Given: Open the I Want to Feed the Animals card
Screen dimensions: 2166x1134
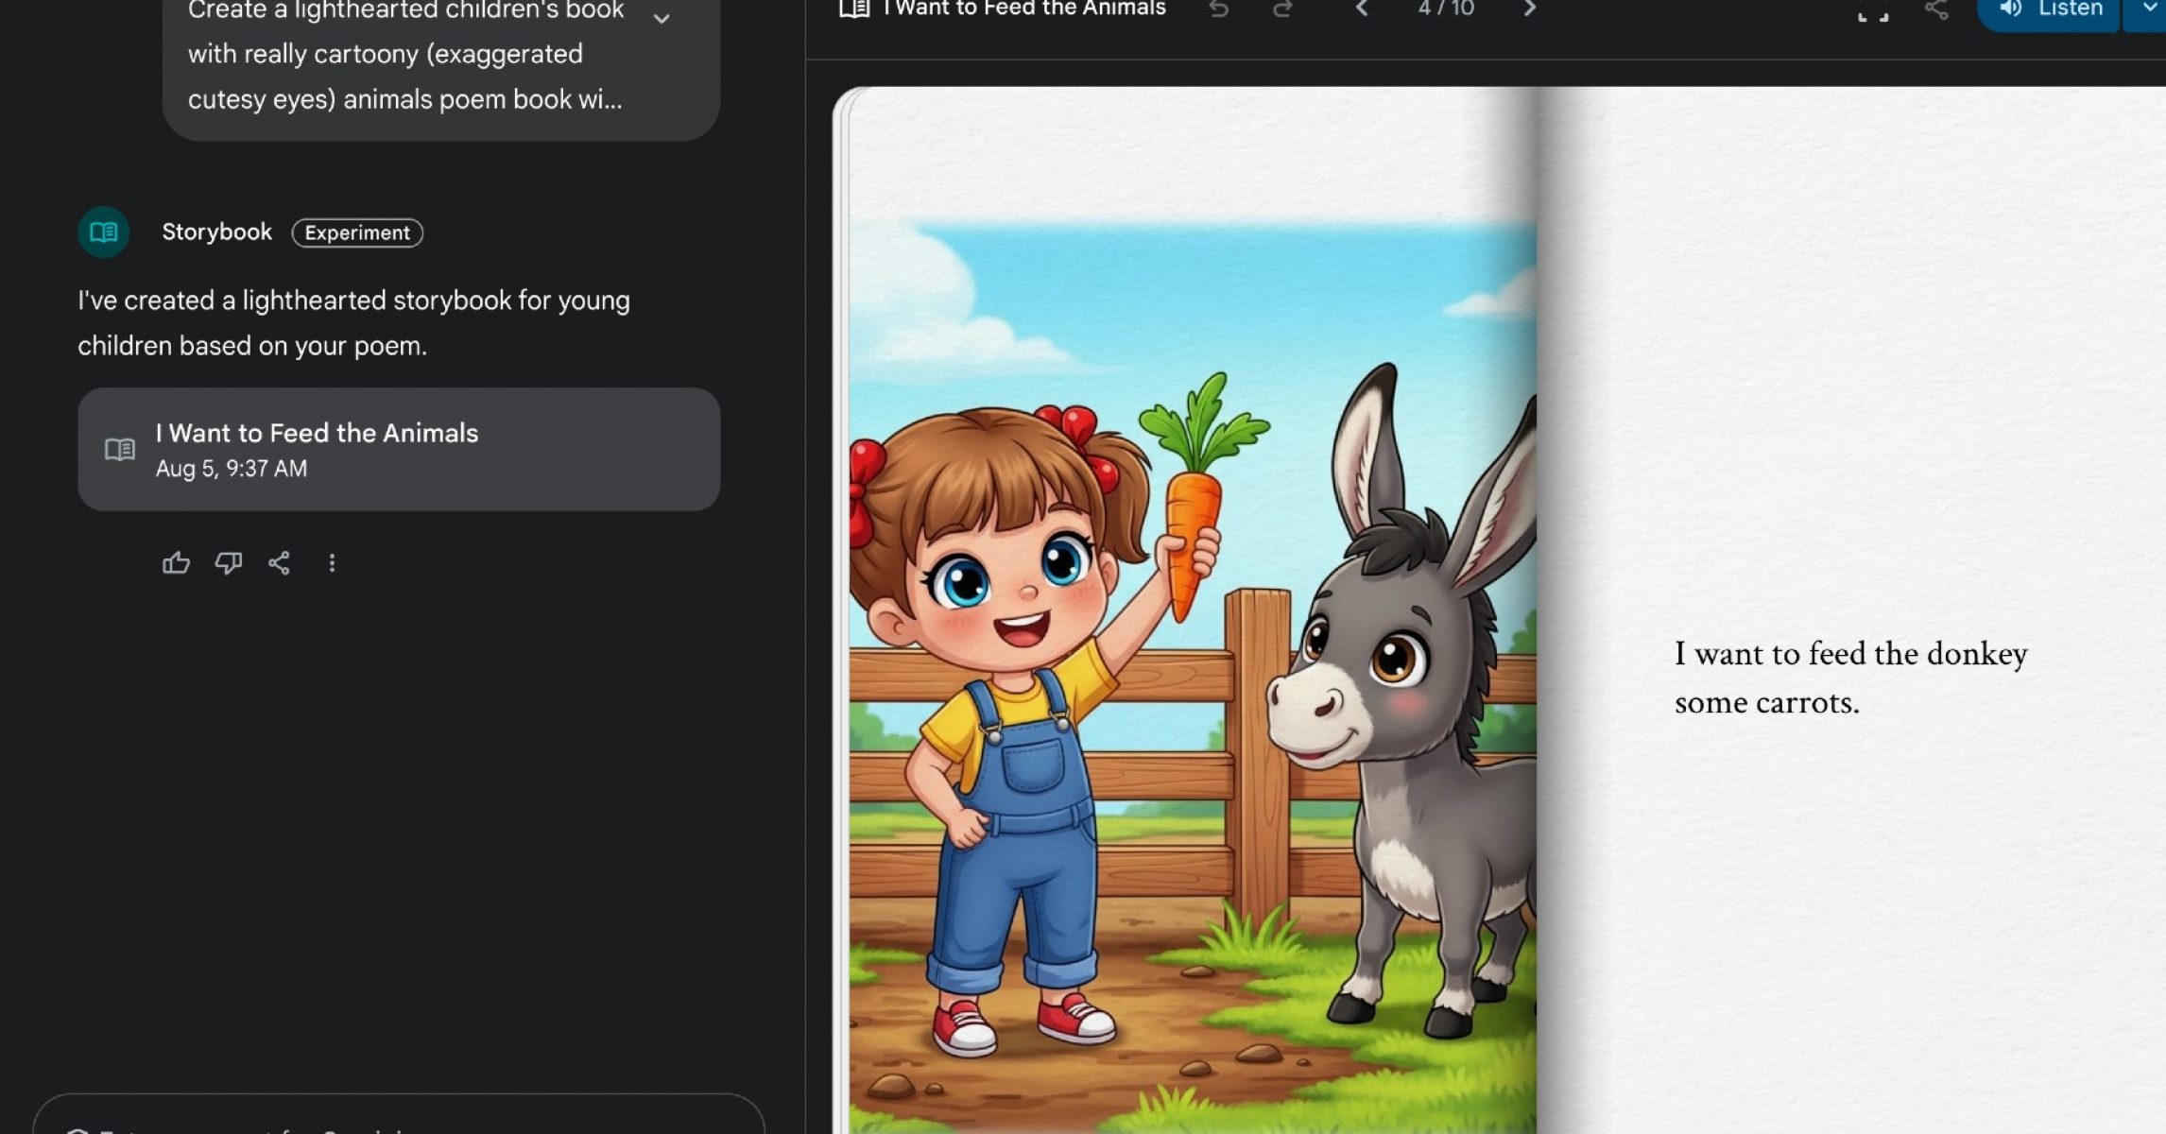Looking at the screenshot, I should 399,450.
